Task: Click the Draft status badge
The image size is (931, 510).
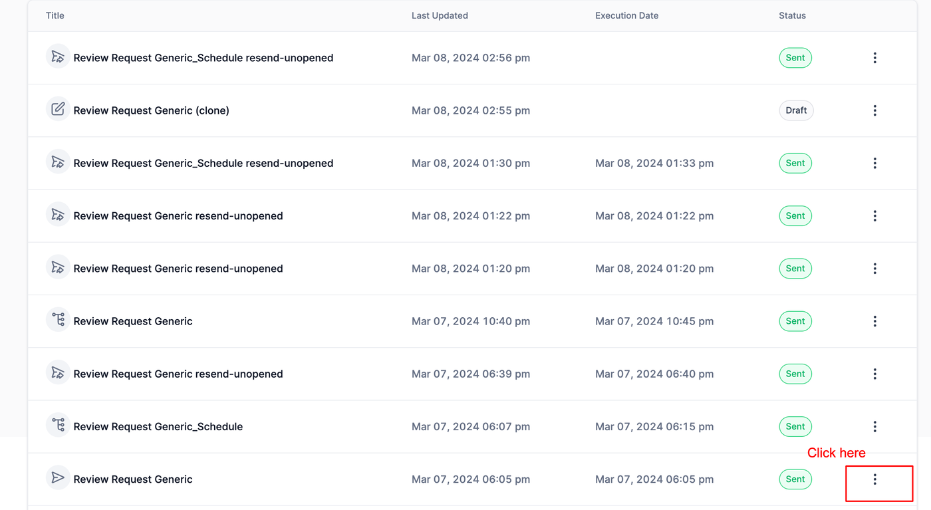Action: pyautogui.click(x=796, y=110)
